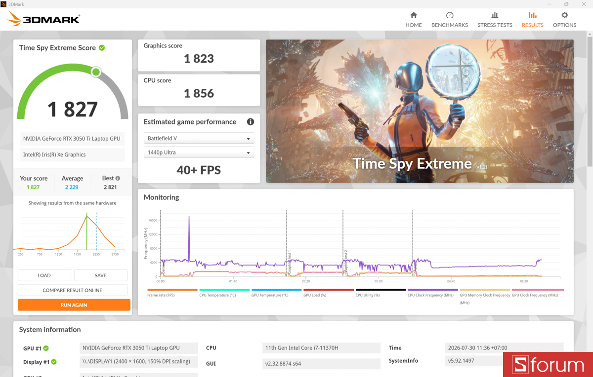Click the Monitoring heading

click(161, 197)
